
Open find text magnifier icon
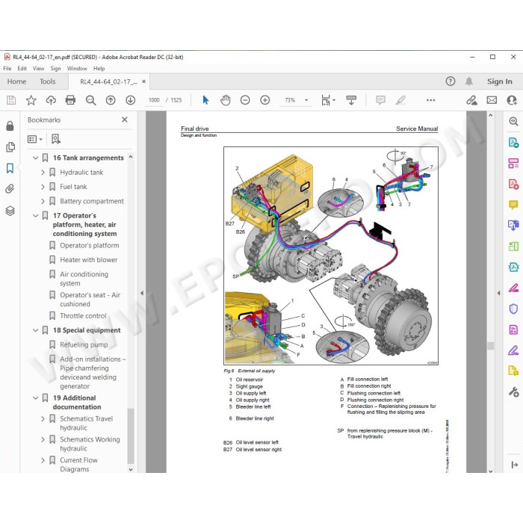tap(90, 100)
